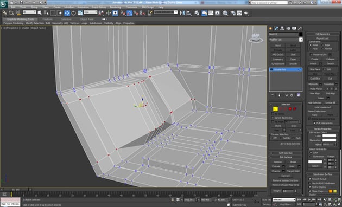Enable the Preserve UVs checkbox
The image size is (342, 207).
(311, 54)
